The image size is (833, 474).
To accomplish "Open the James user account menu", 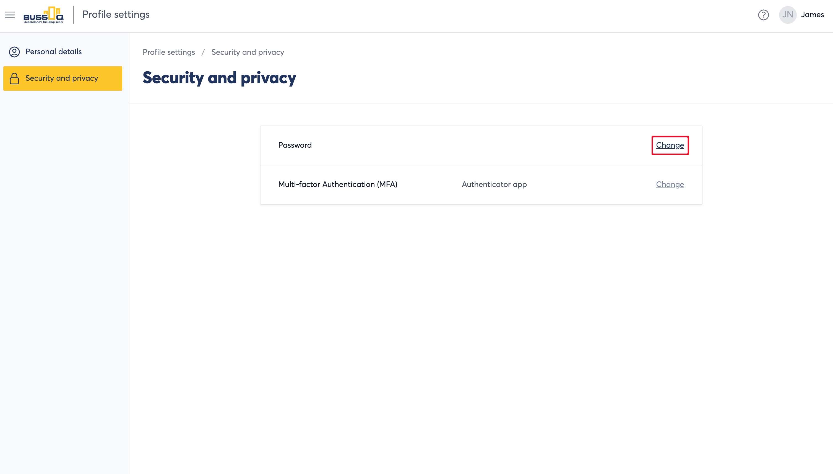I will [x=813, y=15].
